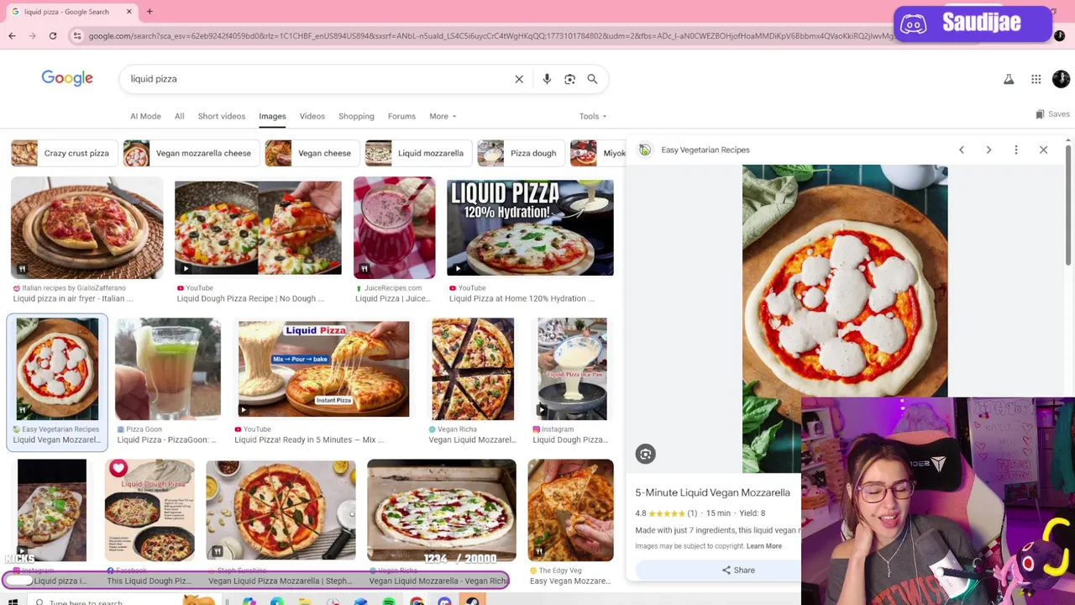1075x605 pixels.
Task: Show the previous image in preview panel
Action: pyautogui.click(x=962, y=150)
